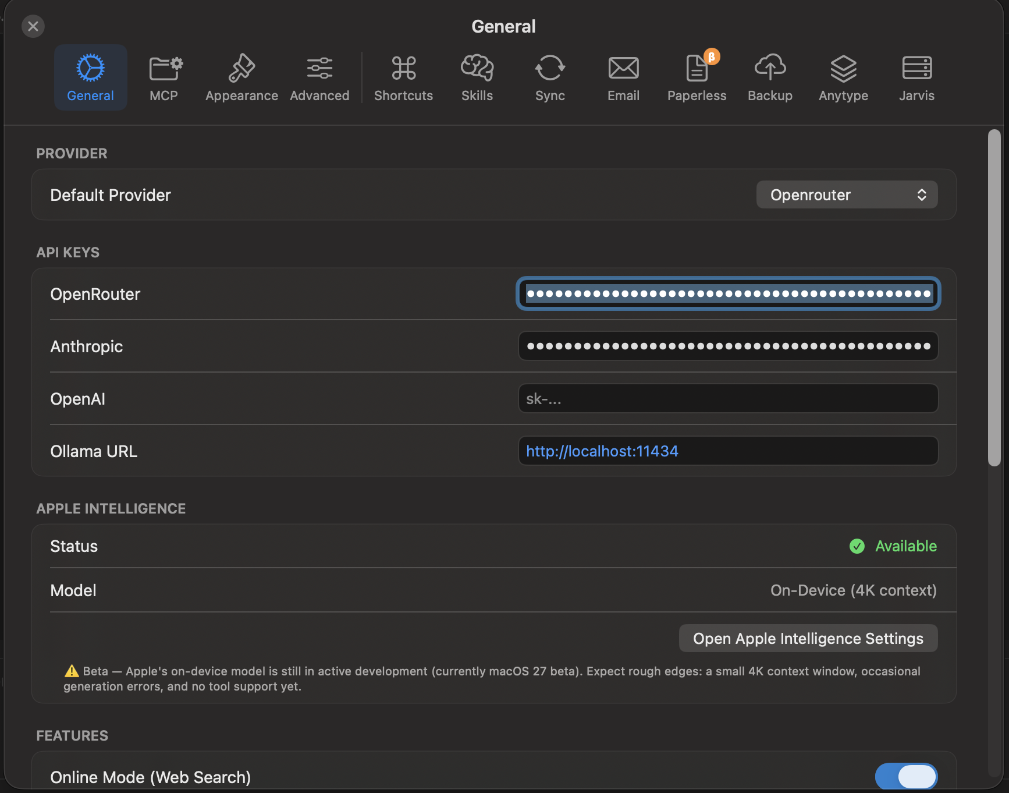Open the Skills brain tab
1009x793 pixels.
[x=477, y=77]
